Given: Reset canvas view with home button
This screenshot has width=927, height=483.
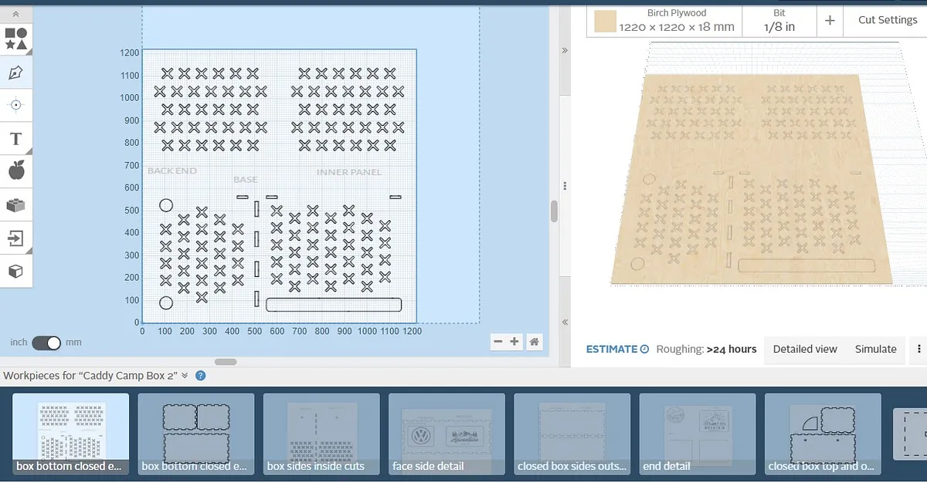Looking at the screenshot, I should [x=534, y=342].
